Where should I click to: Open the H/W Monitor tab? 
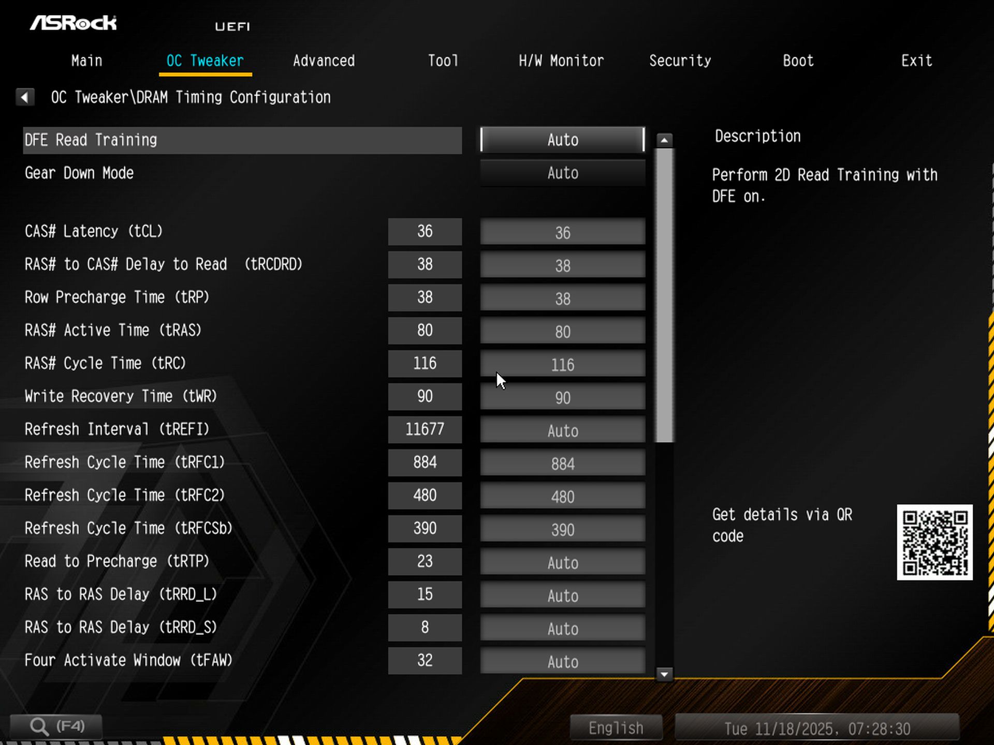coord(562,61)
